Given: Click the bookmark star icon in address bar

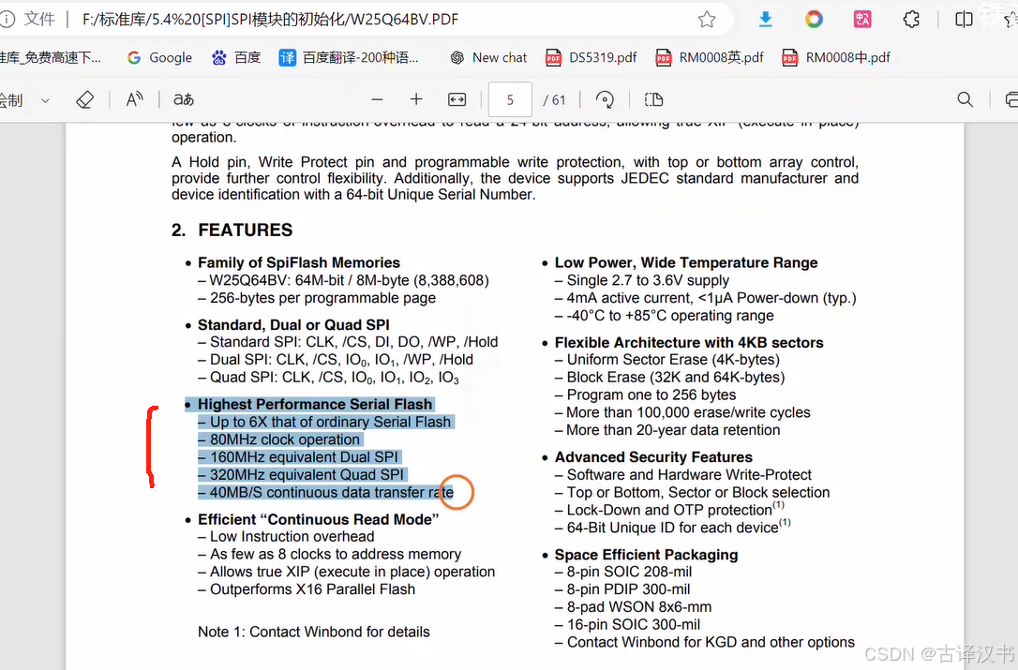Looking at the screenshot, I should (707, 20).
